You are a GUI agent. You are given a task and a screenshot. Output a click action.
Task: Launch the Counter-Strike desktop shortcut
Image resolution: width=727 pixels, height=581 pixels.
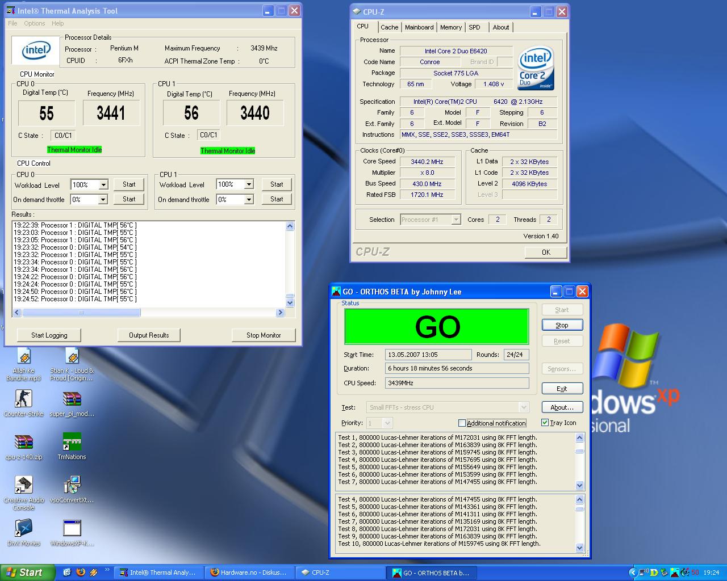pyautogui.click(x=23, y=403)
